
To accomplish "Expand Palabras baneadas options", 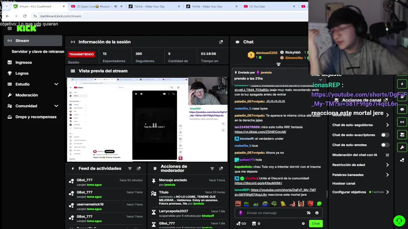I will pyautogui.click(x=387, y=175).
